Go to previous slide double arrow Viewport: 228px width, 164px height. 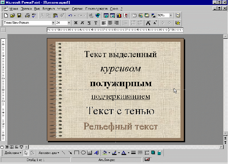click(225, 138)
